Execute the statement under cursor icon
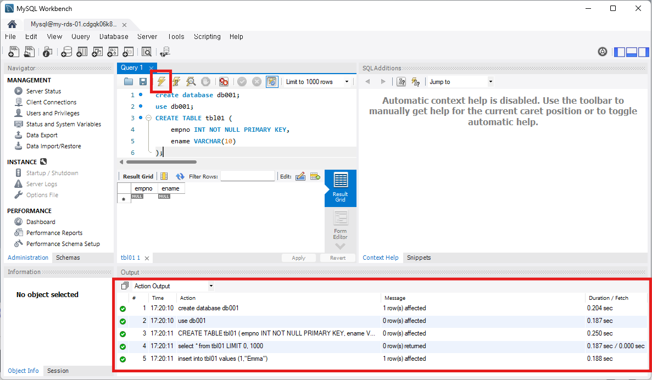 [176, 81]
